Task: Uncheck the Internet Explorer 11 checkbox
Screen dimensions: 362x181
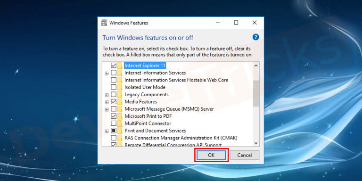Action: pos(114,66)
